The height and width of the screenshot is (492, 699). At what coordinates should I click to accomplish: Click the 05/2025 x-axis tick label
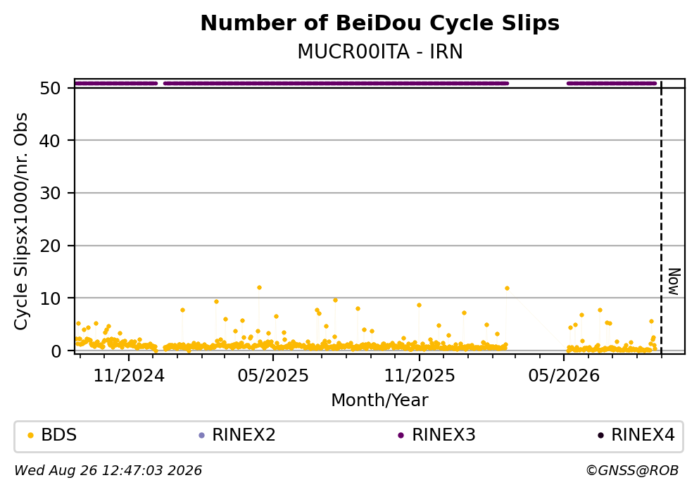tap(273, 376)
